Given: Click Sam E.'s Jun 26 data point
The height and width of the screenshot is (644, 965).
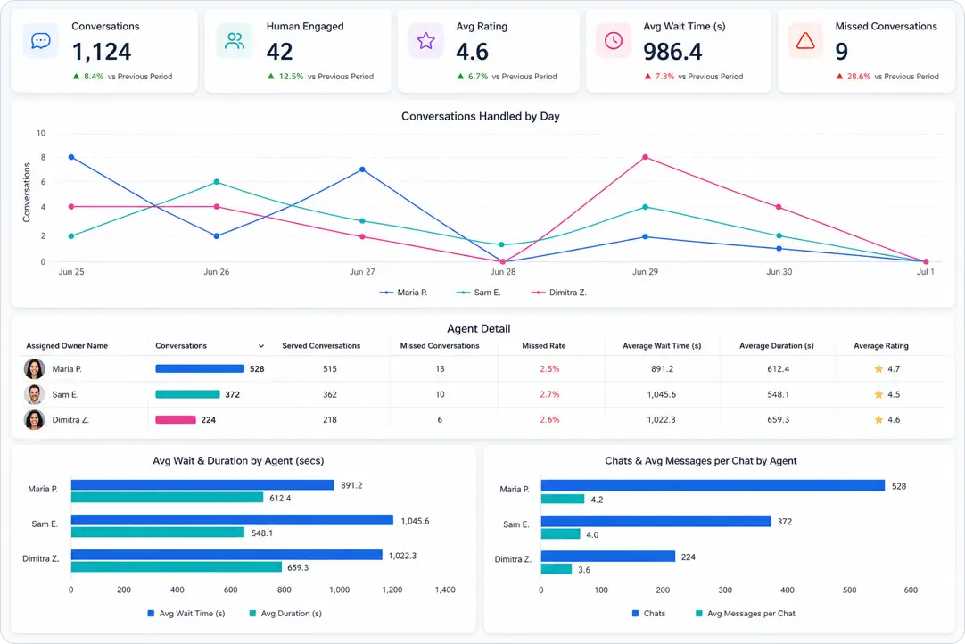Looking at the screenshot, I should pos(217,182).
